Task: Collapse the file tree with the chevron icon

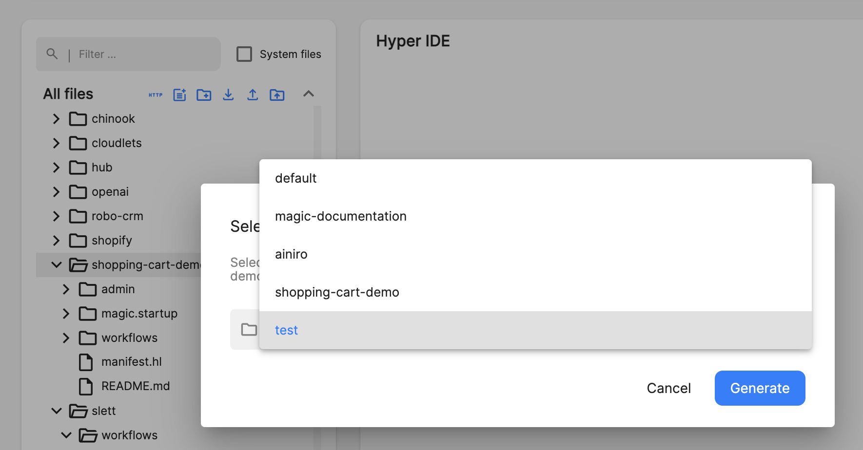Action: coord(309,94)
